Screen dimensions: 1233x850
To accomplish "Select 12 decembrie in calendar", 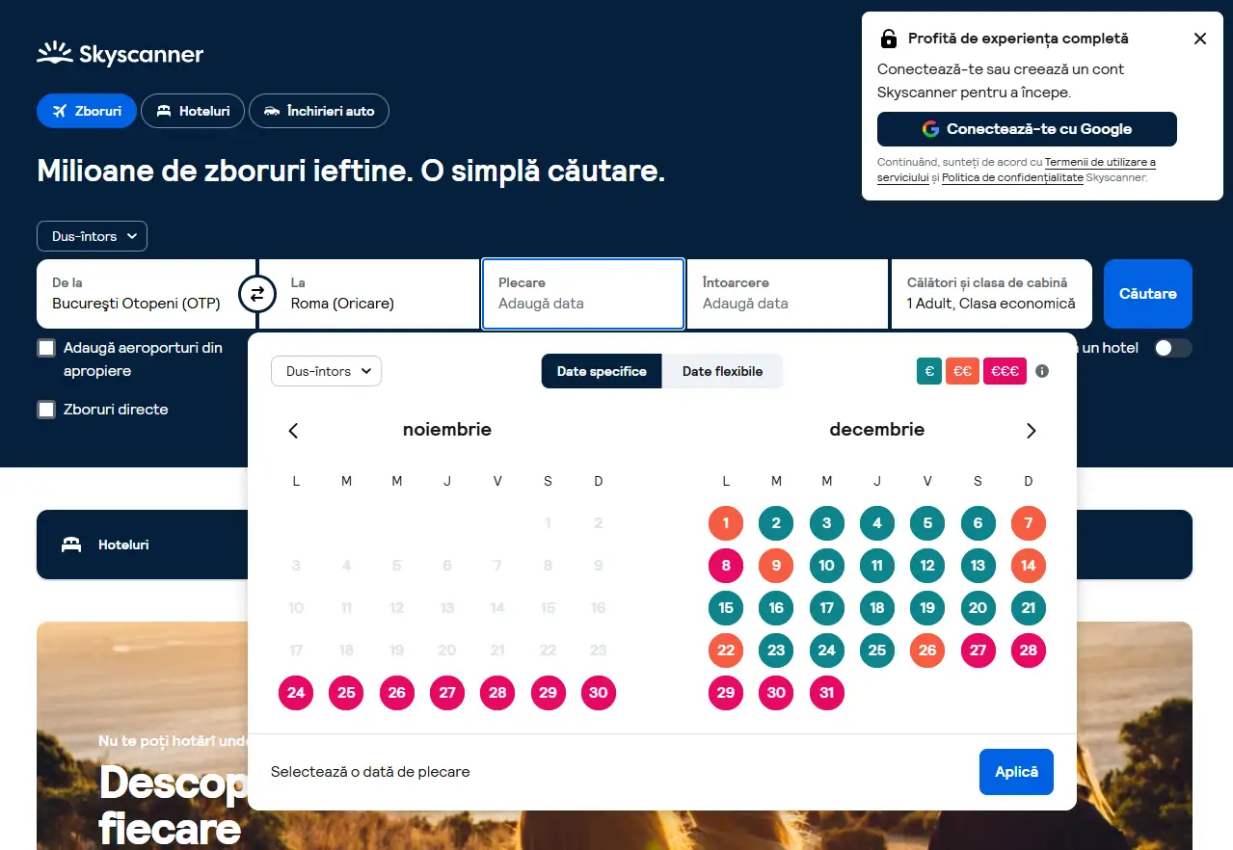I will [x=927, y=566].
